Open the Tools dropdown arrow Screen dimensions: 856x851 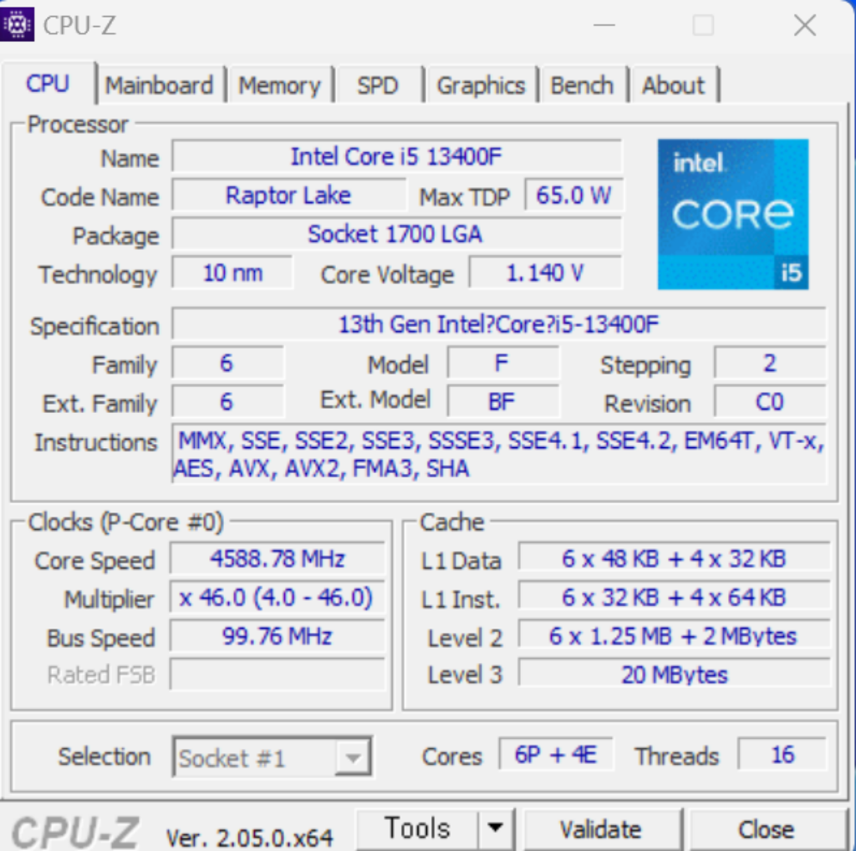coord(496,828)
